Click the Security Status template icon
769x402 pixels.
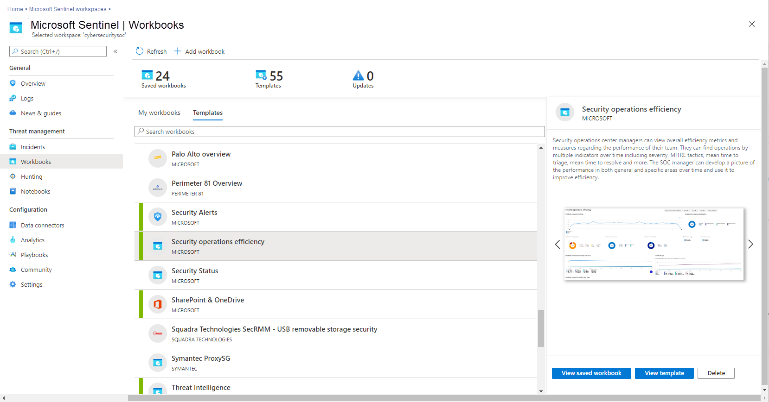[x=158, y=275]
